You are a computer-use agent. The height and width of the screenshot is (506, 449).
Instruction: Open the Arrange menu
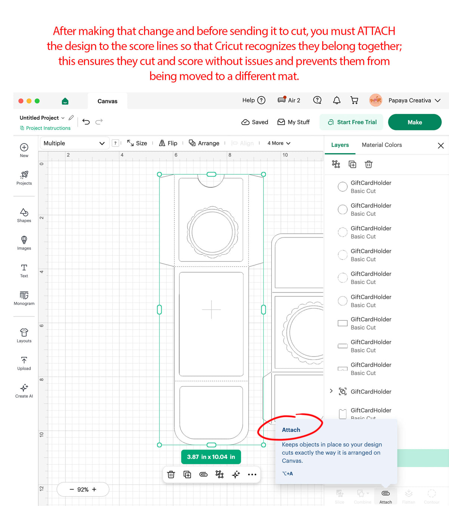(x=204, y=143)
